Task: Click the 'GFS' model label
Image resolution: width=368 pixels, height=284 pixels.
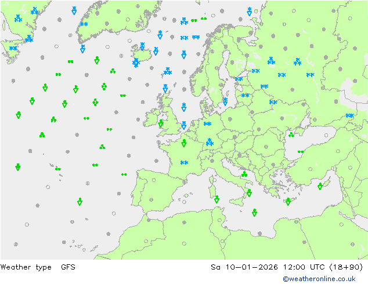Action: (68, 267)
